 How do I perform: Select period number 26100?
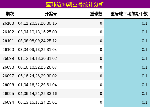pos(8,50)
